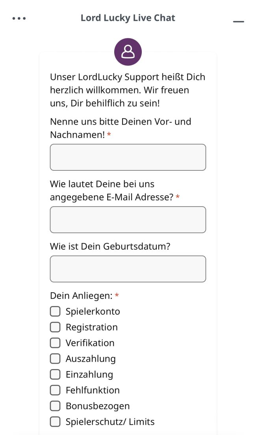The height and width of the screenshot is (435, 256).
Task: Click the Auszahlung option label text
Action: [91, 359]
